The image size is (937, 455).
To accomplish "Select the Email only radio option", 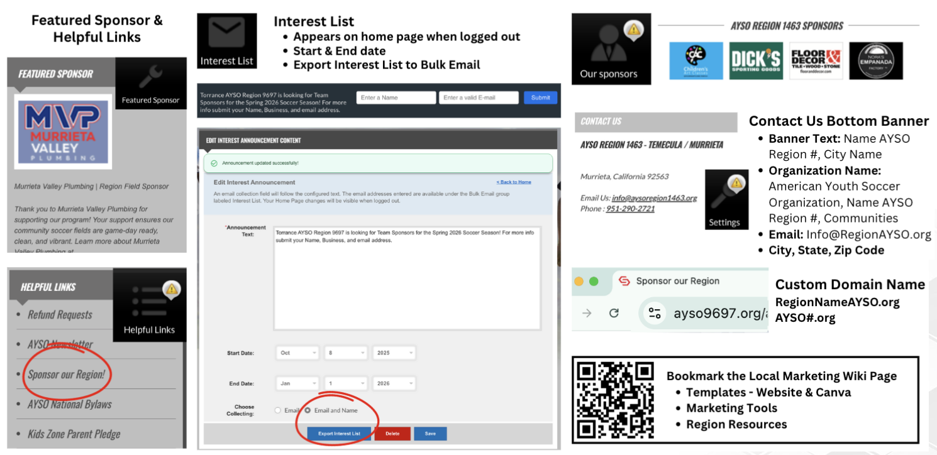I will coord(278,410).
